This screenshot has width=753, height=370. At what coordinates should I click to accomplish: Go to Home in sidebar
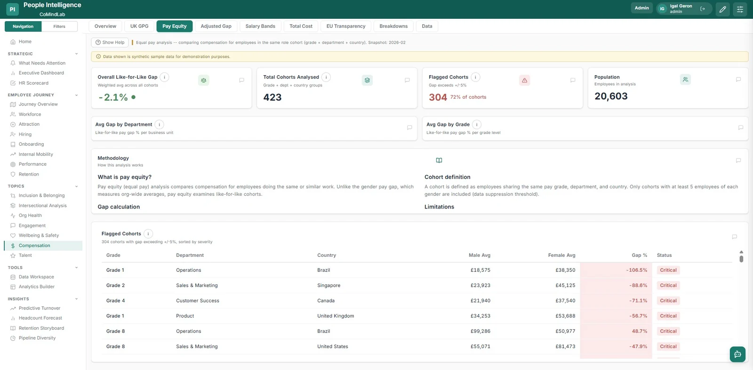[25, 42]
